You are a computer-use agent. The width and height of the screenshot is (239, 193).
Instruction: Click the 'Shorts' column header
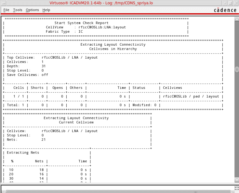[37, 88]
